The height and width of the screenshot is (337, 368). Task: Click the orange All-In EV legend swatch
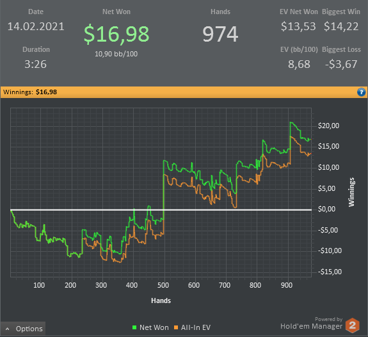click(176, 327)
